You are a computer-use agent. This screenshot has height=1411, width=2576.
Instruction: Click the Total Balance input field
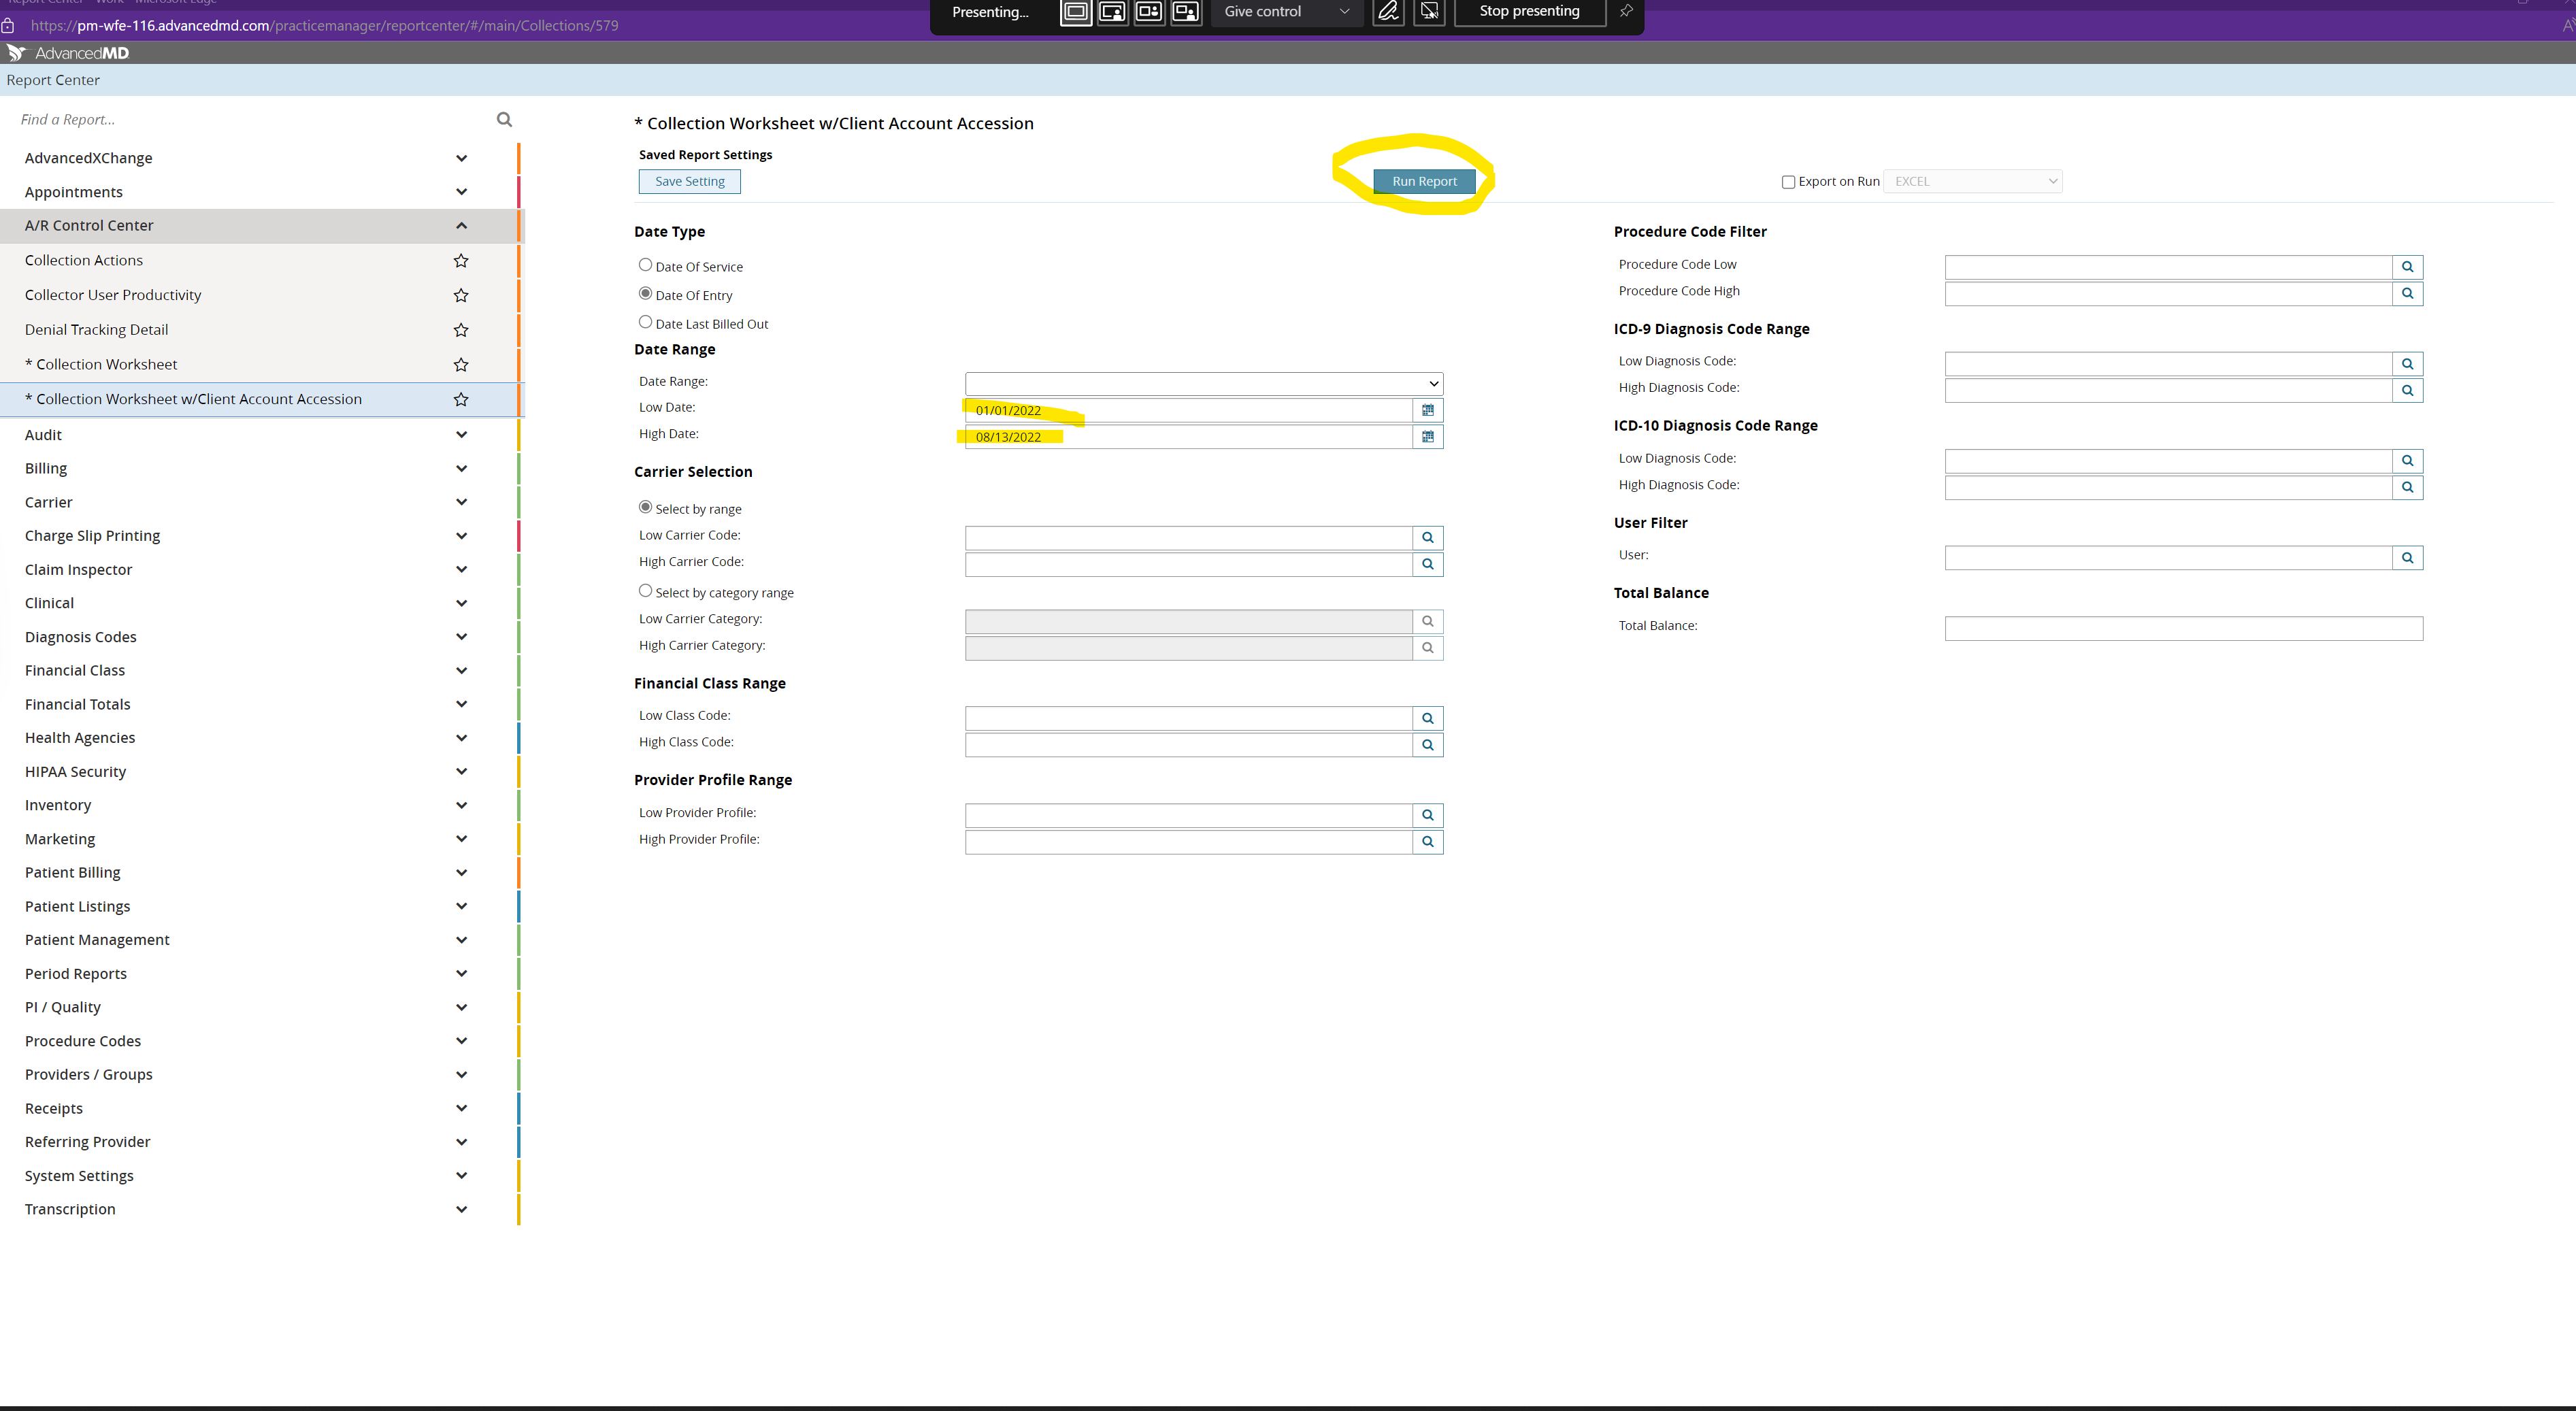[x=2183, y=628]
